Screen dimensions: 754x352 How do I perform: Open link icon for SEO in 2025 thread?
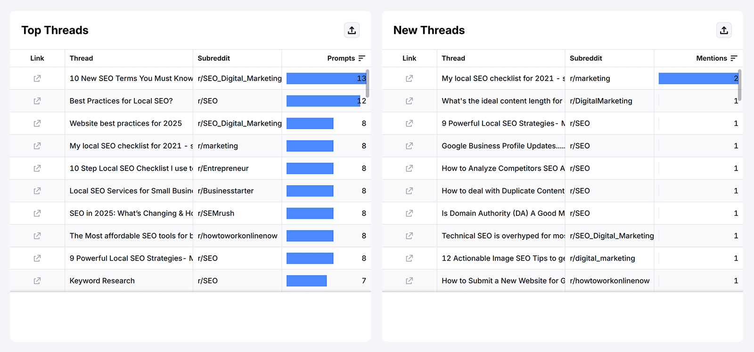click(x=37, y=213)
